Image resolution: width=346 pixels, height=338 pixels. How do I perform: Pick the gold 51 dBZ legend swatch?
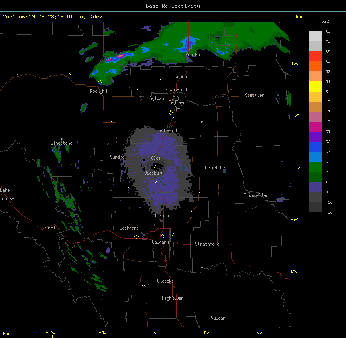(x=315, y=97)
